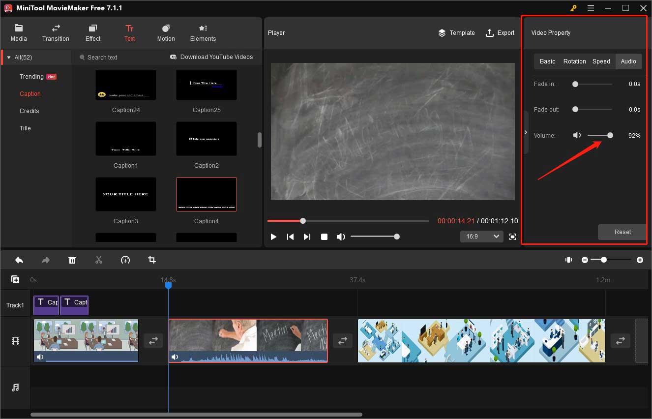Select the Effect panel icon
This screenshot has height=419, width=652.
coord(92,32)
